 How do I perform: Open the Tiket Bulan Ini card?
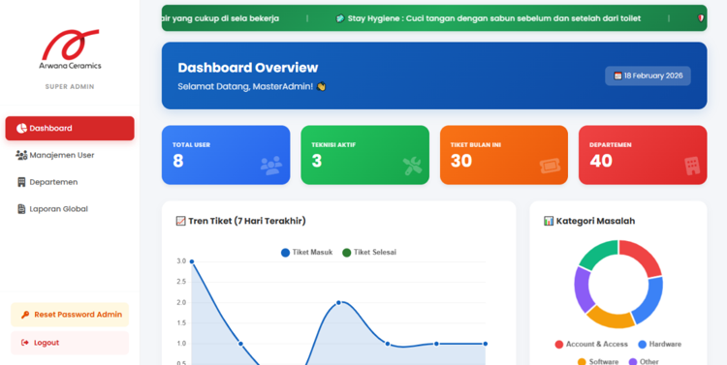coord(504,155)
